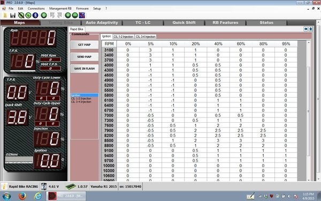Switch to the Auto Adaptivity tab
The height and width of the screenshot is (201, 321).
point(102,23)
